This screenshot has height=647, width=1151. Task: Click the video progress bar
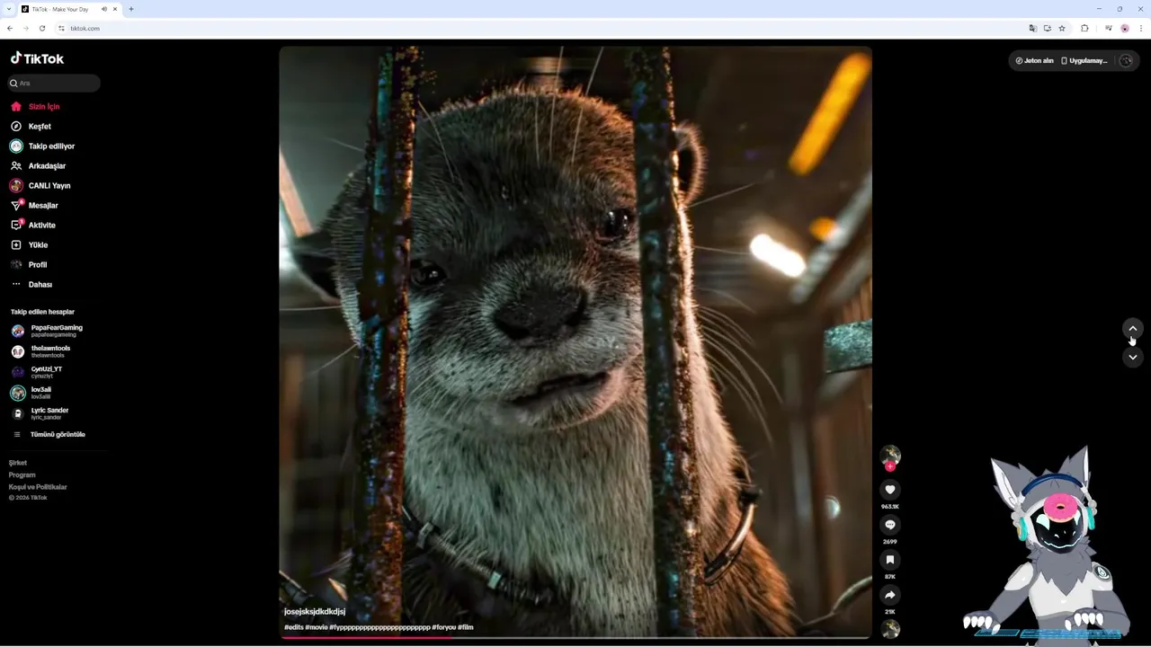[575, 637]
